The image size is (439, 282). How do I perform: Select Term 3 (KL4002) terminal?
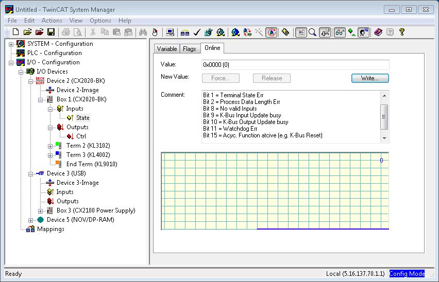coord(88,155)
